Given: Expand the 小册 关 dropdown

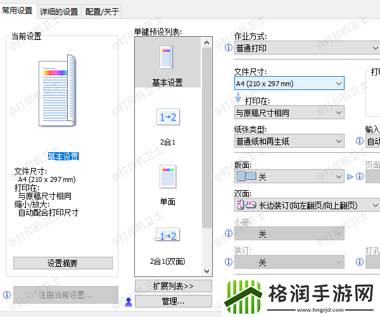Looking at the screenshot, I should coord(289,233).
